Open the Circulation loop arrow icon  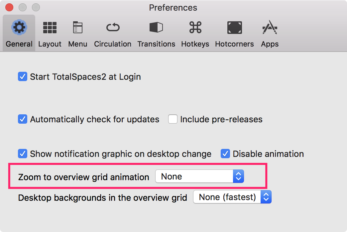coord(113,28)
